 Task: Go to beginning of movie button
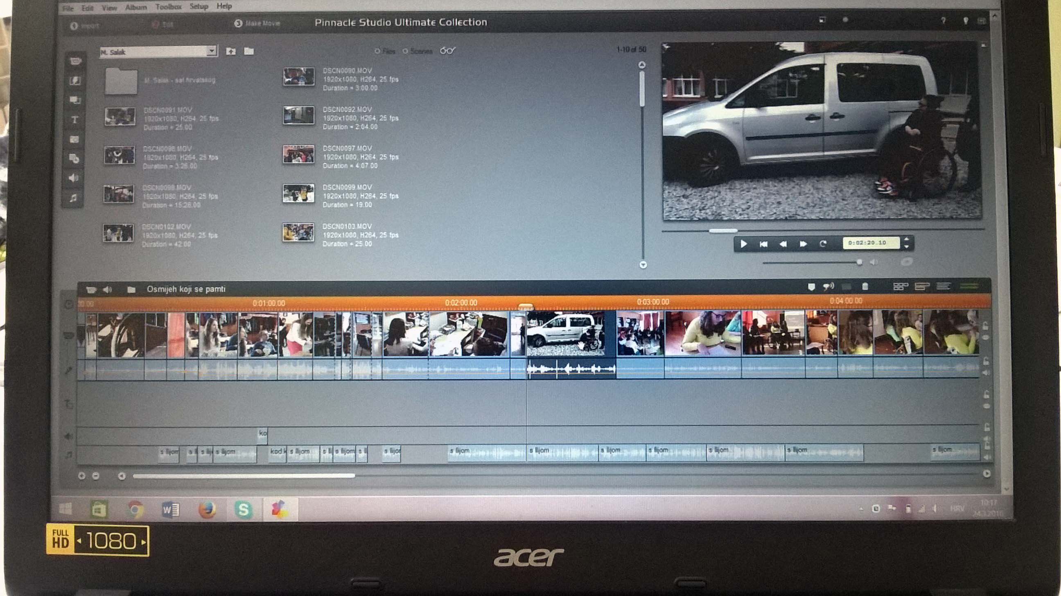click(x=763, y=244)
